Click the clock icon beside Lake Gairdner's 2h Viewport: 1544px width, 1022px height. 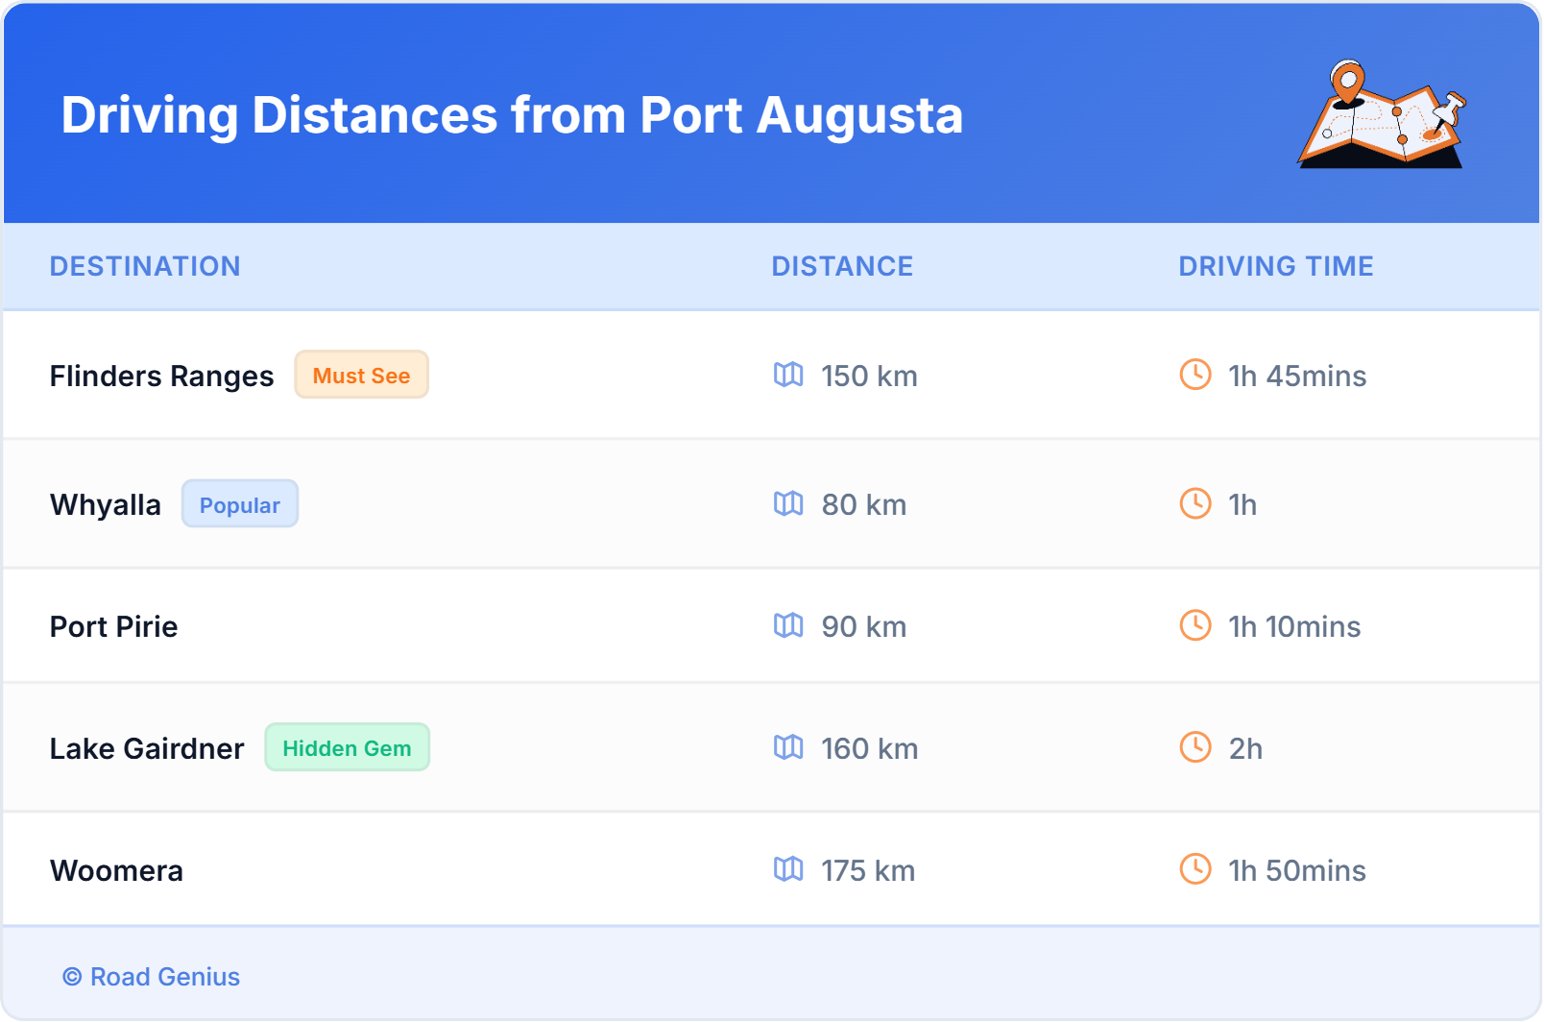click(x=1194, y=748)
